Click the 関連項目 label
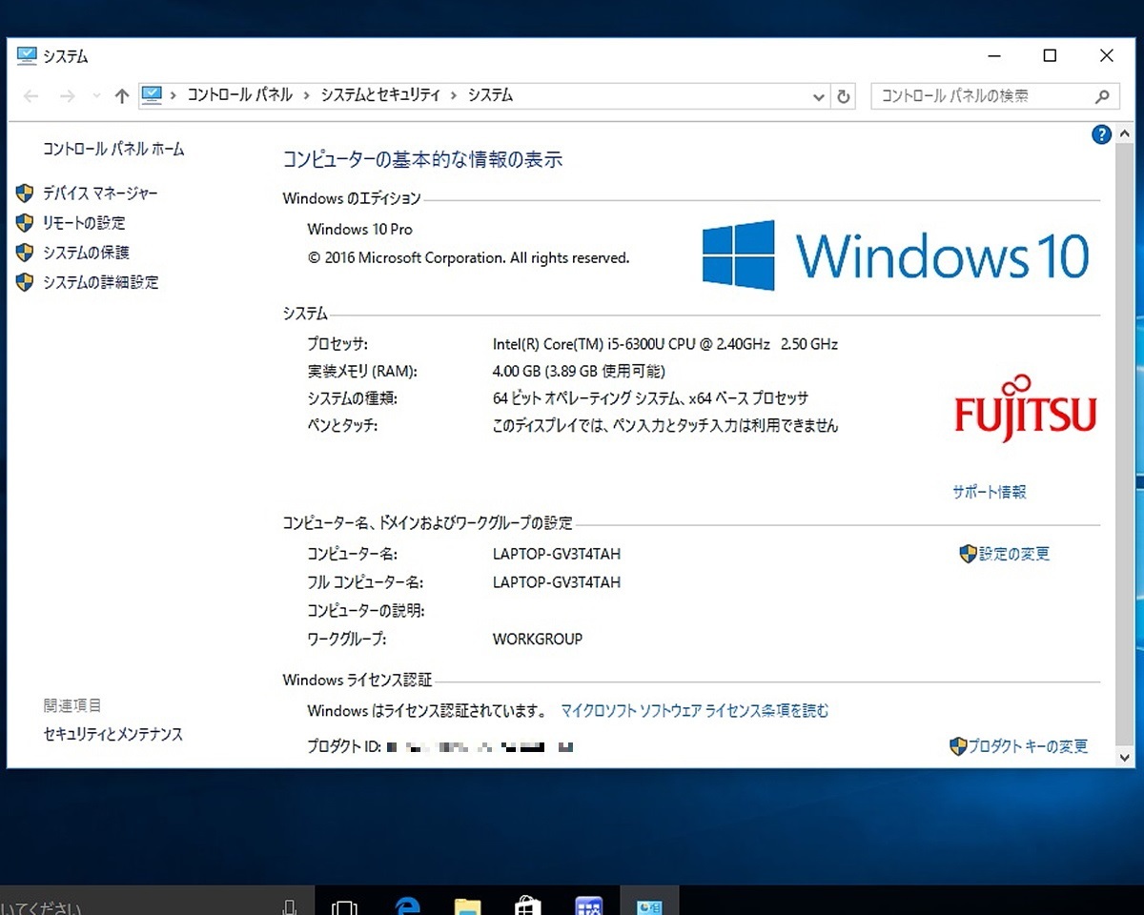 coord(72,706)
